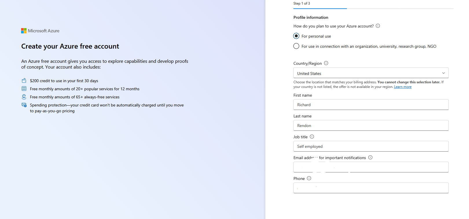Follow the Learn more link

(403, 87)
